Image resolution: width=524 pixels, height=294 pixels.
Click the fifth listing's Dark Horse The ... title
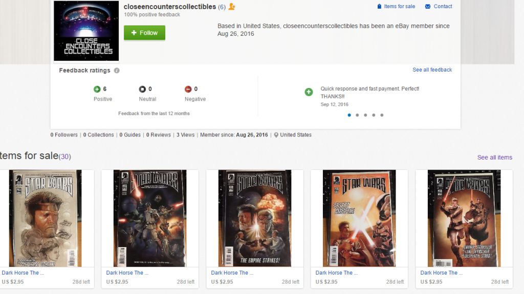coord(442,273)
